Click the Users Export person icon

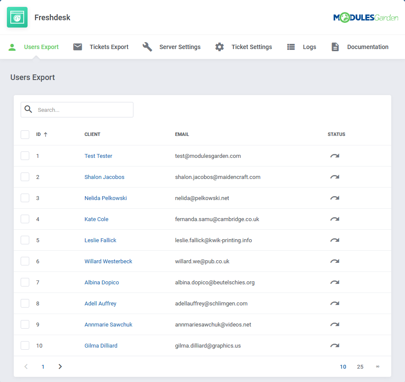click(12, 47)
